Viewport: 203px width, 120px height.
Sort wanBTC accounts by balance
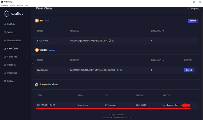(x=163, y=60)
